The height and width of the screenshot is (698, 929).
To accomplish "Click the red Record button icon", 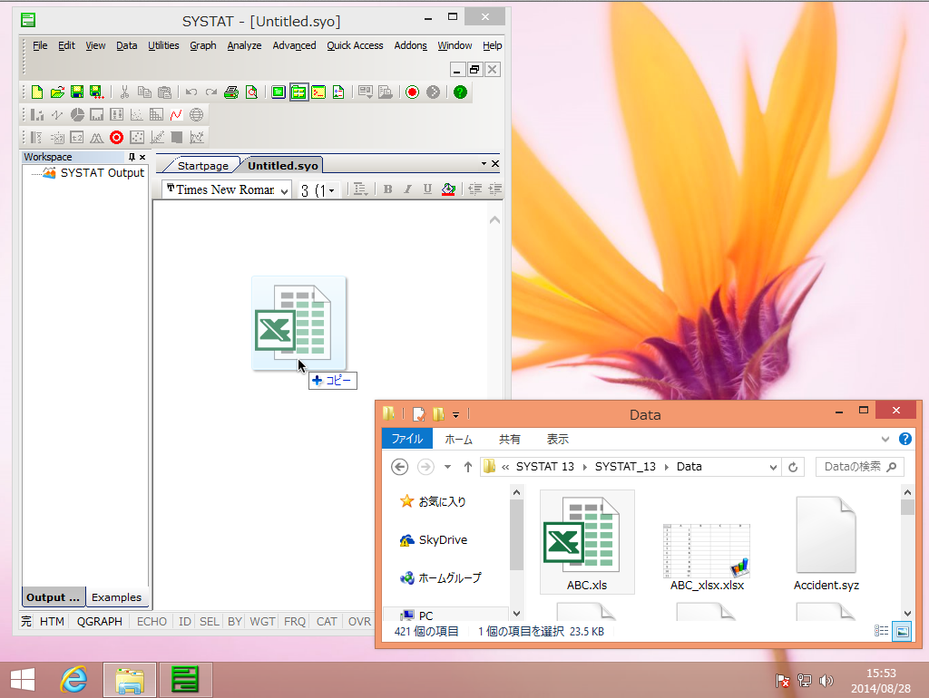I will (412, 92).
